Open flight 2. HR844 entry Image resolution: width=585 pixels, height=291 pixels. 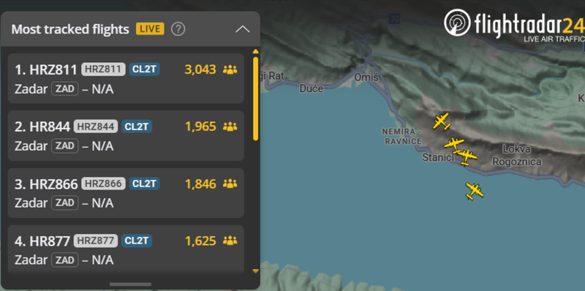click(126, 135)
